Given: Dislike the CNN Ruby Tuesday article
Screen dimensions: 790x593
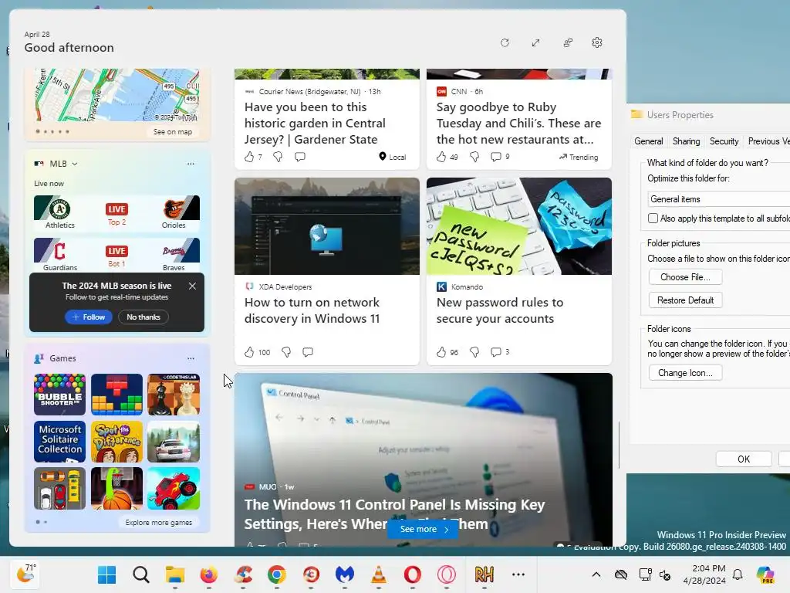Looking at the screenshot, I should click(x=474, y=157).
